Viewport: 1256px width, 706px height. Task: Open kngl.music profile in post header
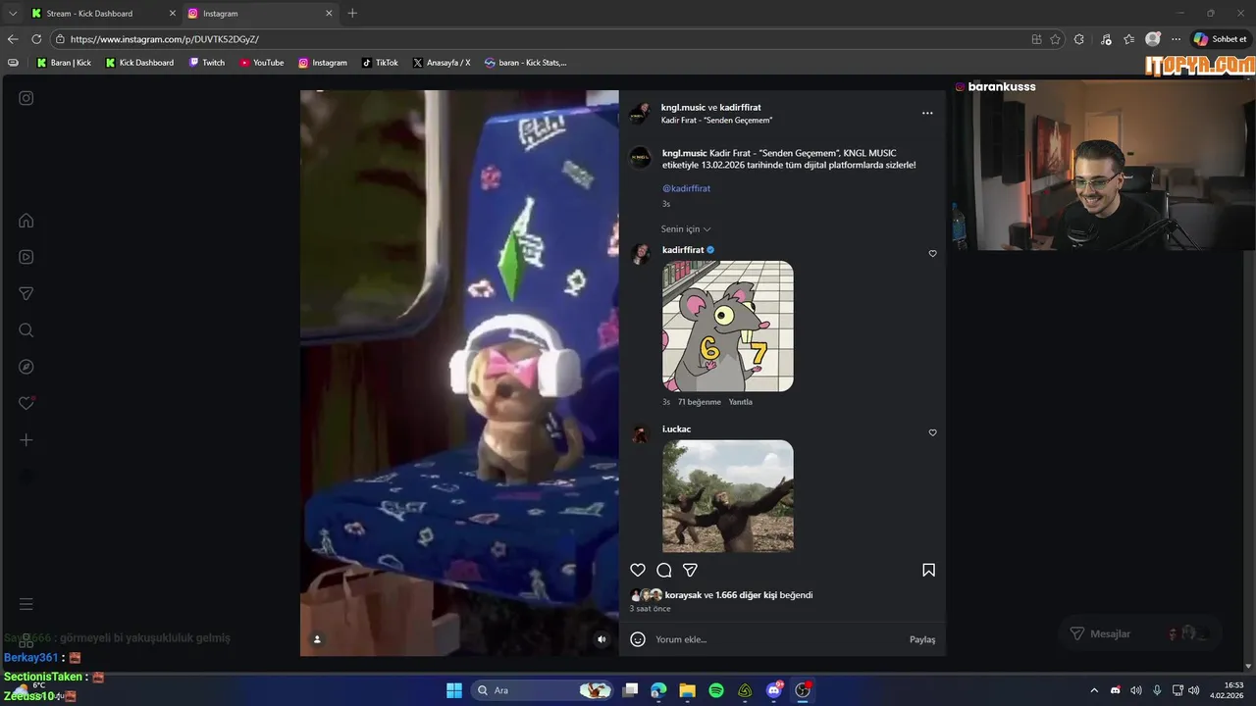(x=684, y=107)
